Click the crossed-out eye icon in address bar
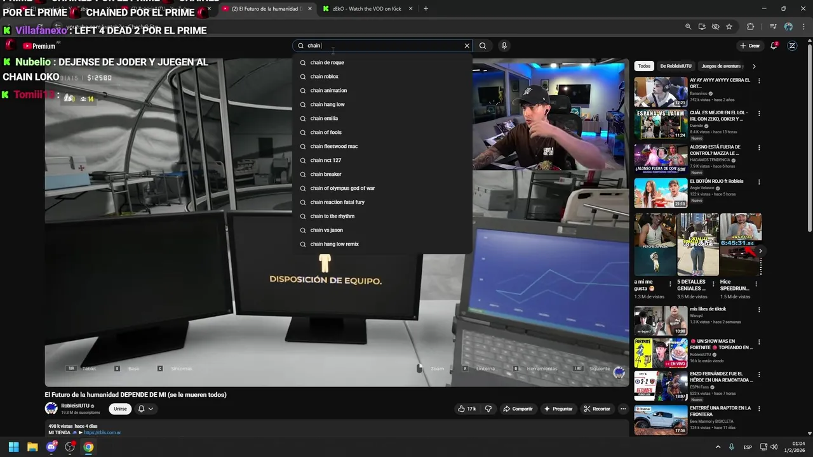Image resolution: width=813 pixels, height=457 pixels. [x=715, y=27]
